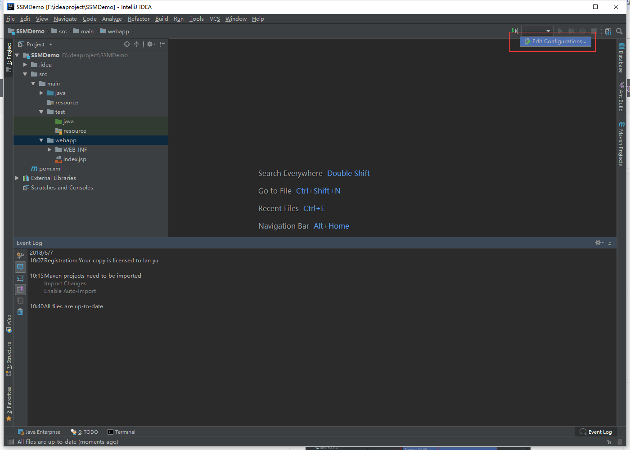Open the VCS menu

[x=215, y=19]
